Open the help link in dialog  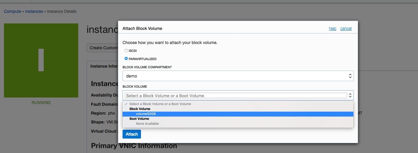pos(332,29)
